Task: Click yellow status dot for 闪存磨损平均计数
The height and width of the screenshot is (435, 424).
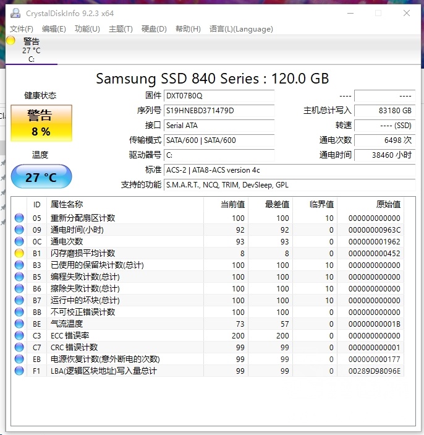Action: pos(19,253)
